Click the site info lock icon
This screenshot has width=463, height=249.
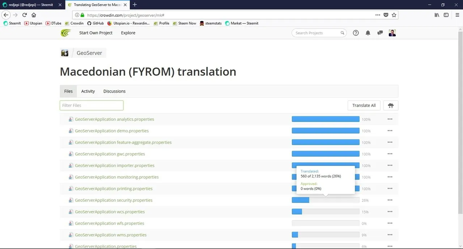(x=82, y=15)
